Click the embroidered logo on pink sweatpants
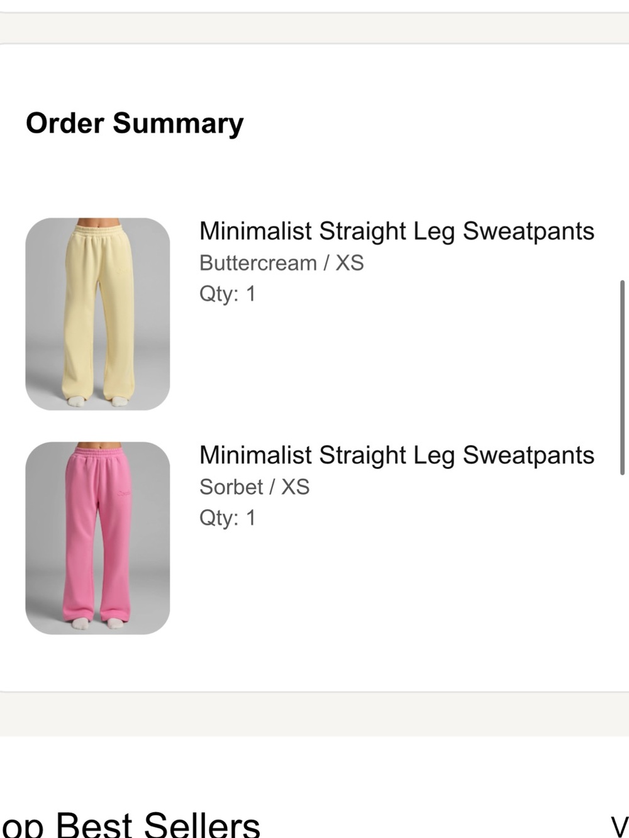The height and width of the screenshot is (838, 629). pyautogui.click(x=123, y=495)
